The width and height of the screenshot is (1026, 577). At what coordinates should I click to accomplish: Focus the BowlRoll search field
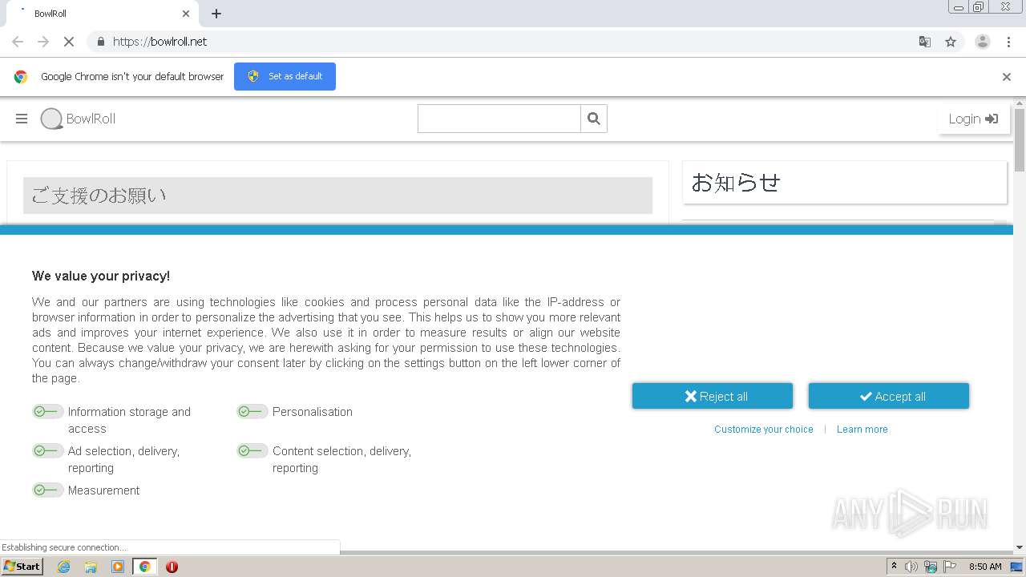tap(499, 119)
